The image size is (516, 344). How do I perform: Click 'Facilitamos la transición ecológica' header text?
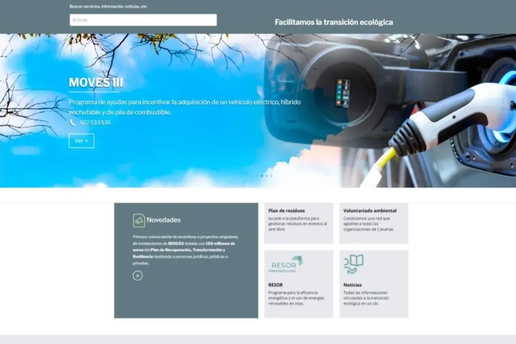(x=334, y=22)
